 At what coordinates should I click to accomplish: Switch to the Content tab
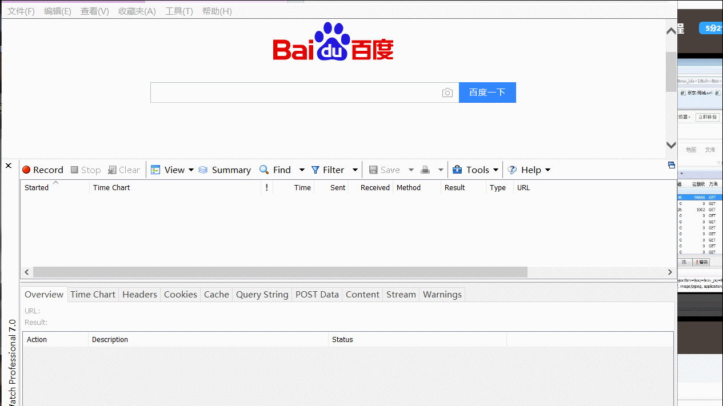(x=362, y=295)
